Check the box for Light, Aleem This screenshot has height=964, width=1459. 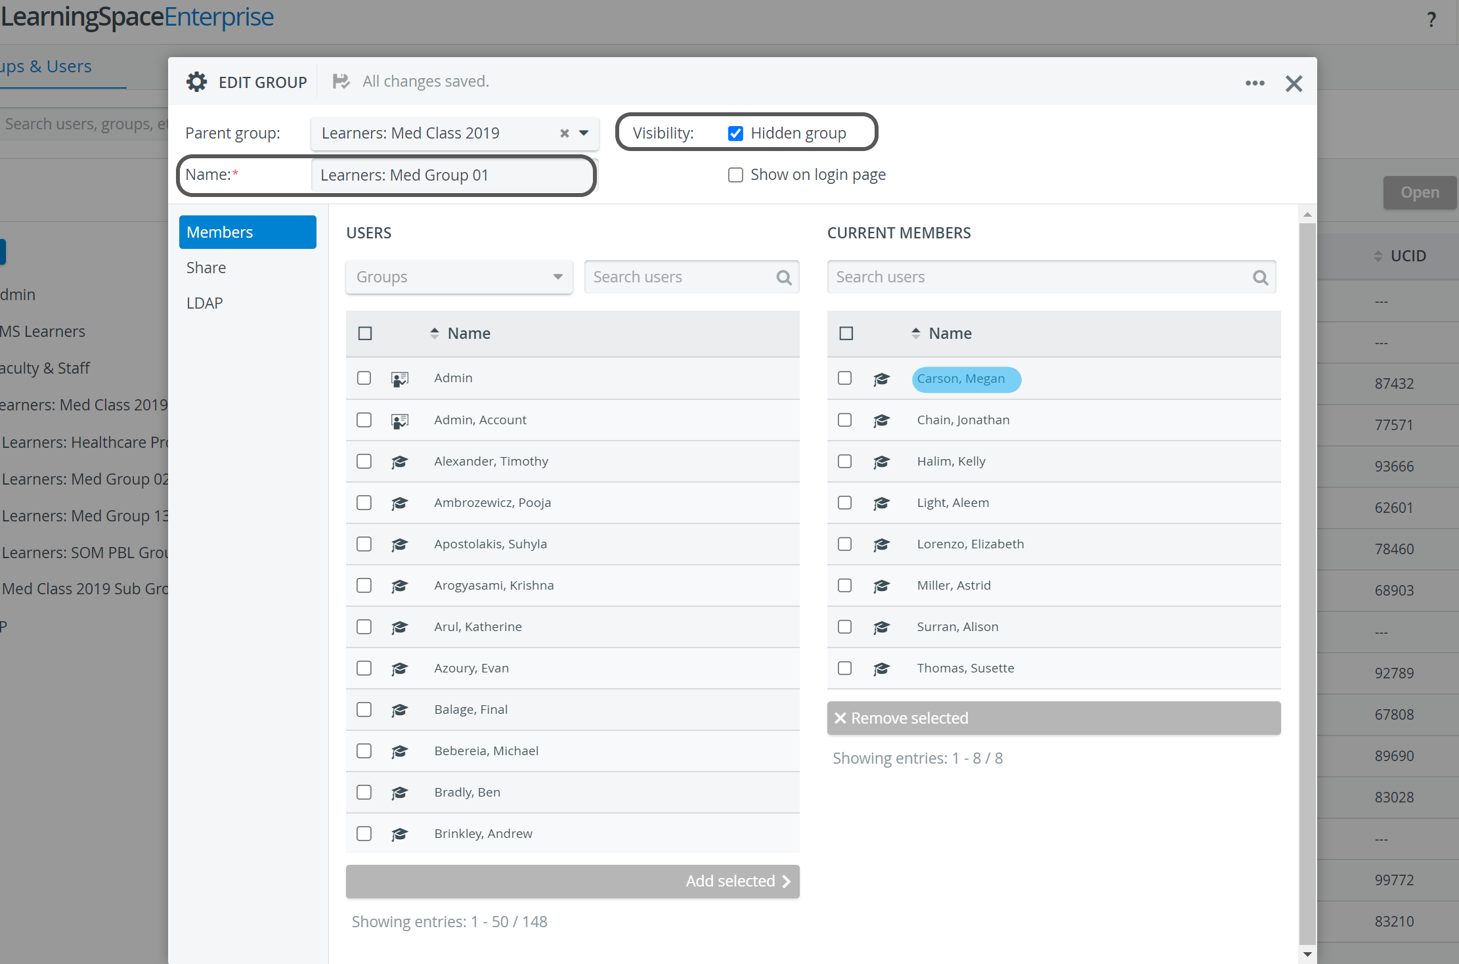point(845,503)
